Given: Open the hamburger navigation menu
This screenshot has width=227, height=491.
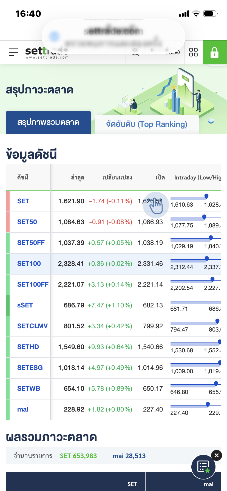Looking at the screenshot, I should [x=13, y=52].
